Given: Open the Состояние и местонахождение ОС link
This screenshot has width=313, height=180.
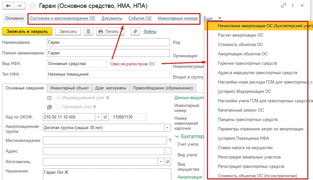Looking at the screenshot, I should tap(63, 18).
